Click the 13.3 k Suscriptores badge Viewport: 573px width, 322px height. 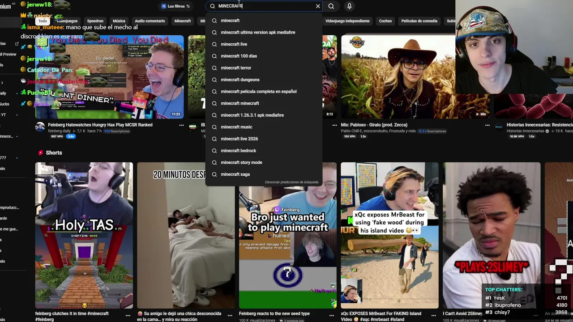tap(432, 131)
